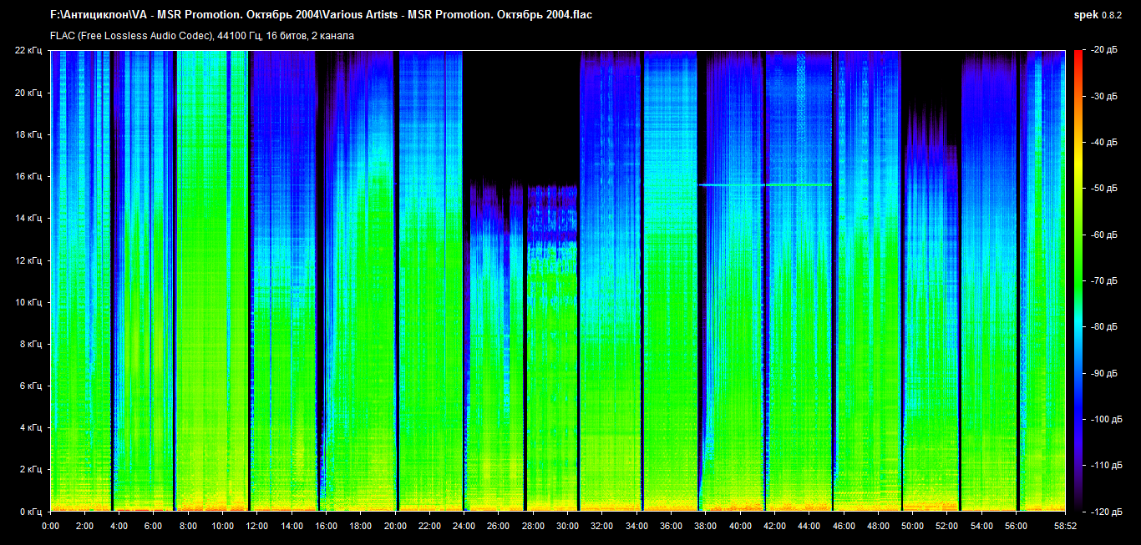Click the 0 кГц frequency label
Screen dimensions: 1141x545
coord(31,511)
